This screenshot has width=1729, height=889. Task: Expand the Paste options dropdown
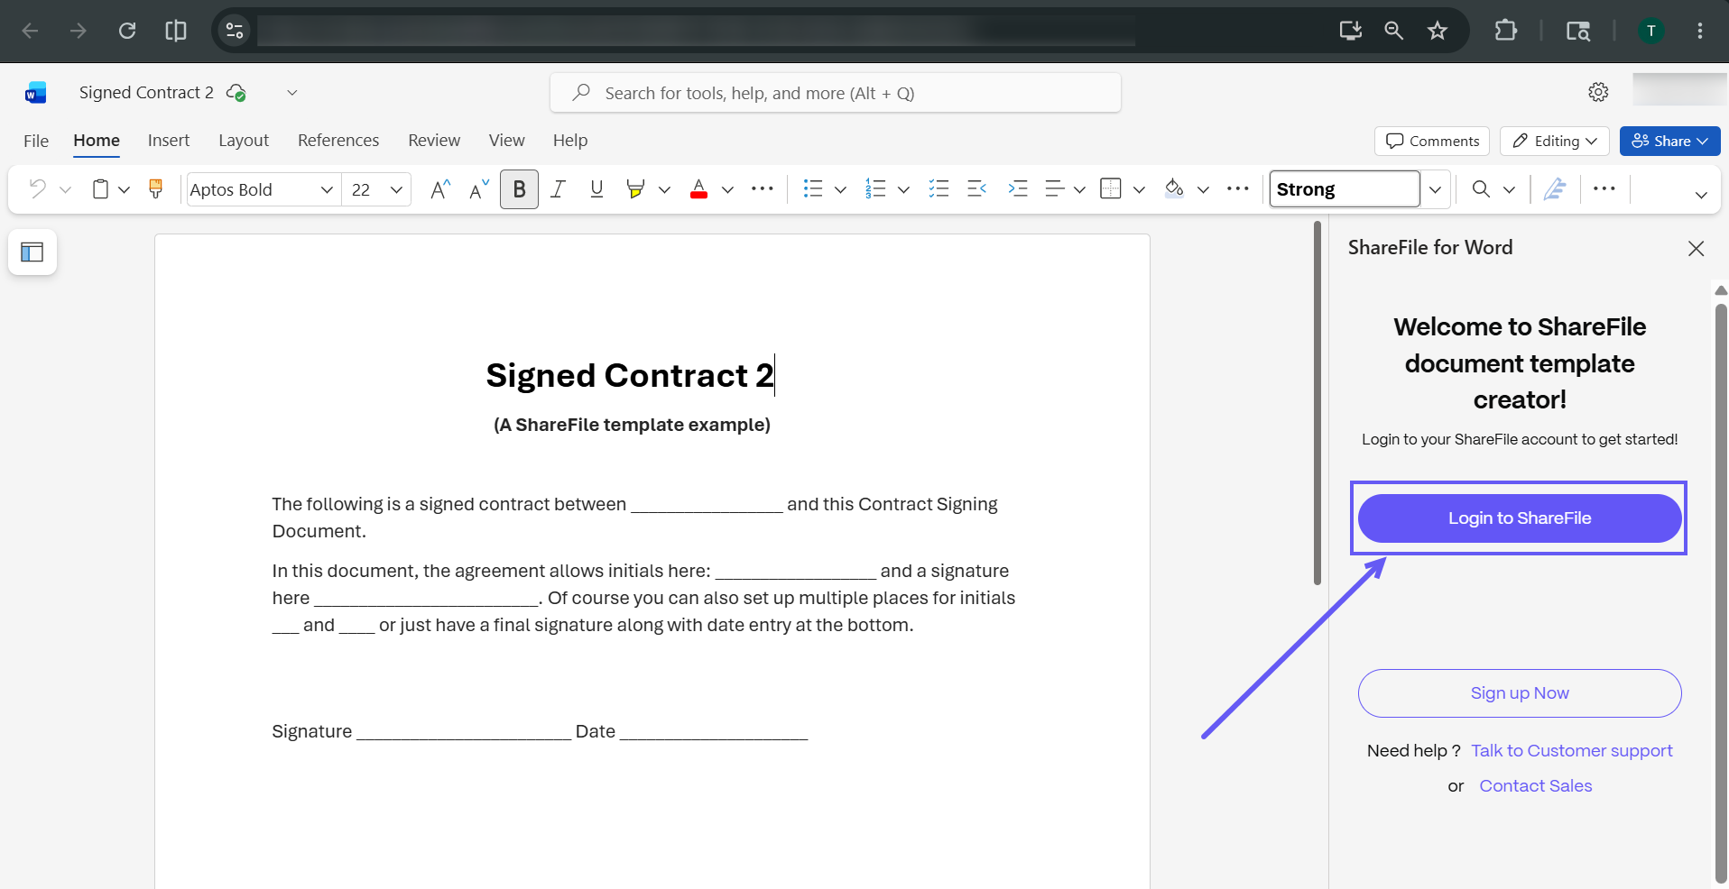tap(125, 190)
